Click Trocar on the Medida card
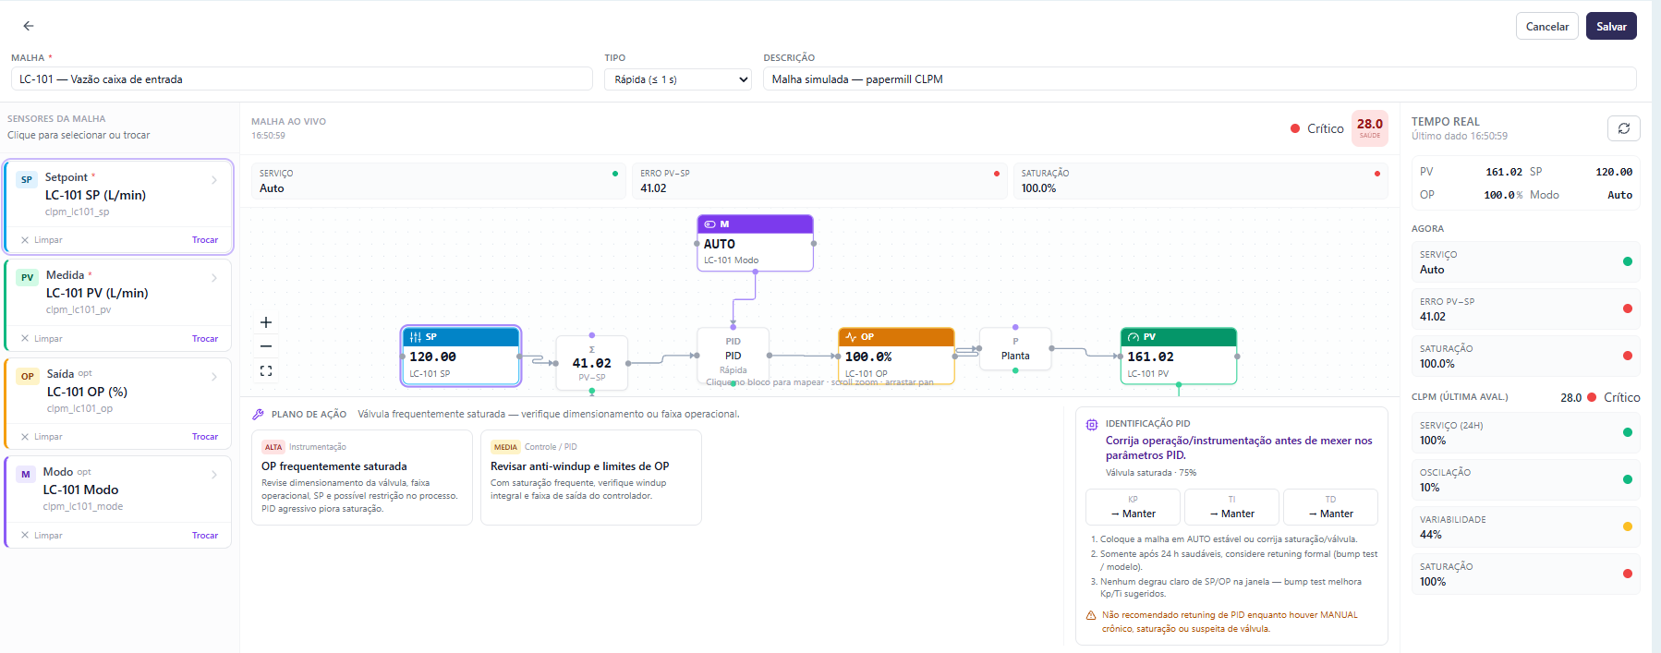This screenshot has height=653, width=1661. point(205,339)
